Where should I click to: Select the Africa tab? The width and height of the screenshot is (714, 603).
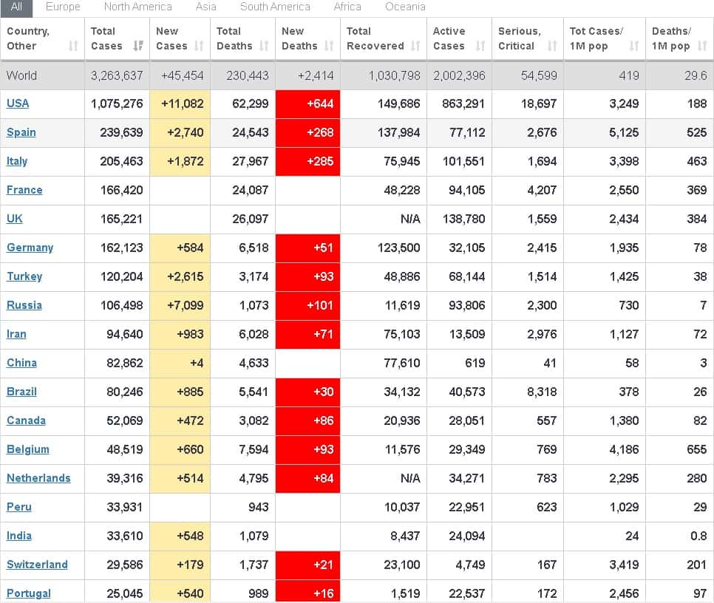point(347,7)
